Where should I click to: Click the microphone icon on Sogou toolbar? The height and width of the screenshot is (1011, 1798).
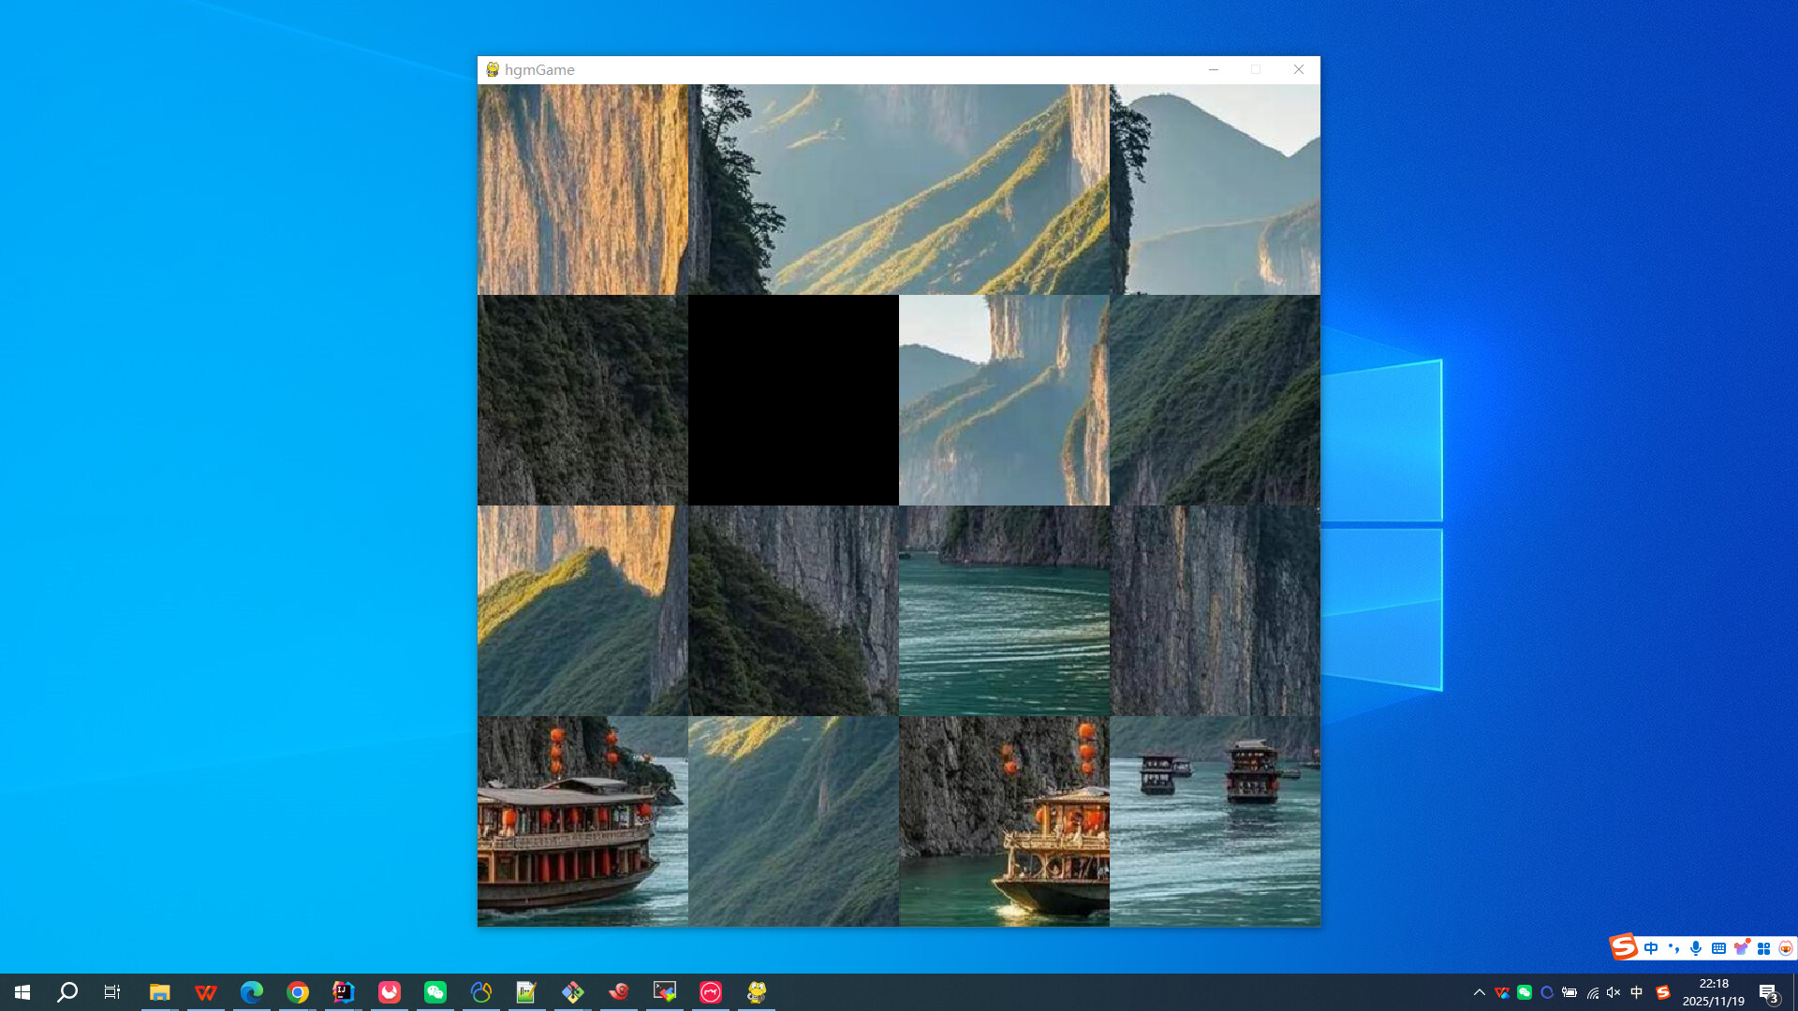point(1696,947)
